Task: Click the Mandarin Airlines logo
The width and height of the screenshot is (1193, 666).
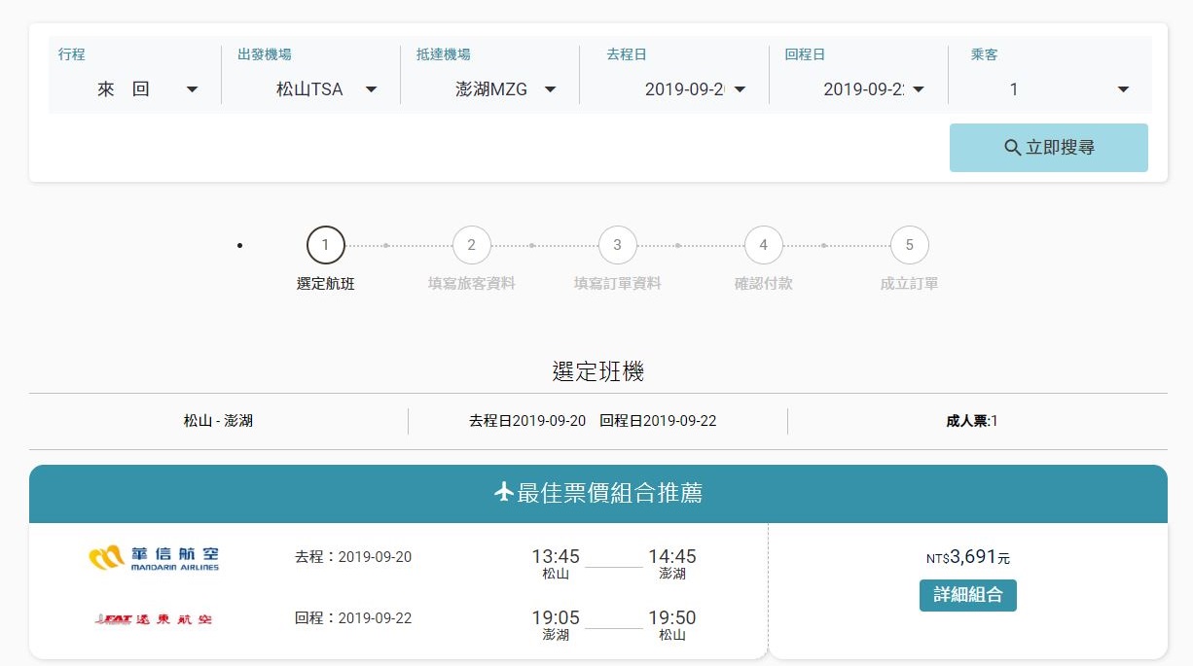Action: [x=154, y=557]
